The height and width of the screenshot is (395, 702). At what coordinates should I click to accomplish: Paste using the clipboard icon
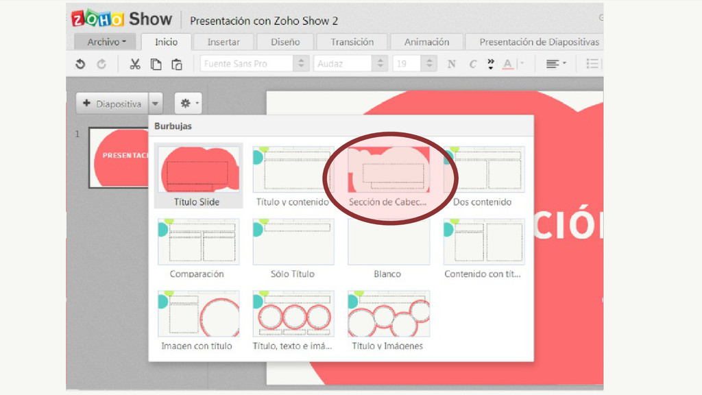pyautogui.click(x=177, y=64)
